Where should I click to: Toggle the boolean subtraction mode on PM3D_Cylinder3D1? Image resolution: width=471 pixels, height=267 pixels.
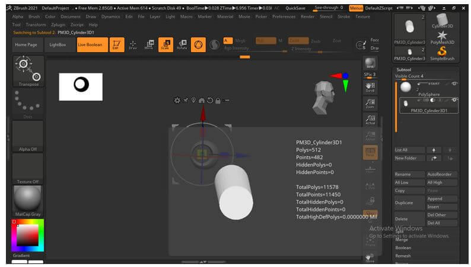point(433,100)
